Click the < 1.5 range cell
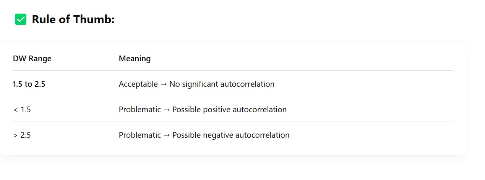485x180 pixels. (22, 110)
